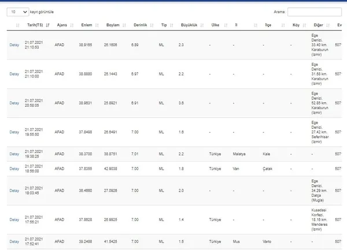Select longitude cell 26.1443

point(110,74)
